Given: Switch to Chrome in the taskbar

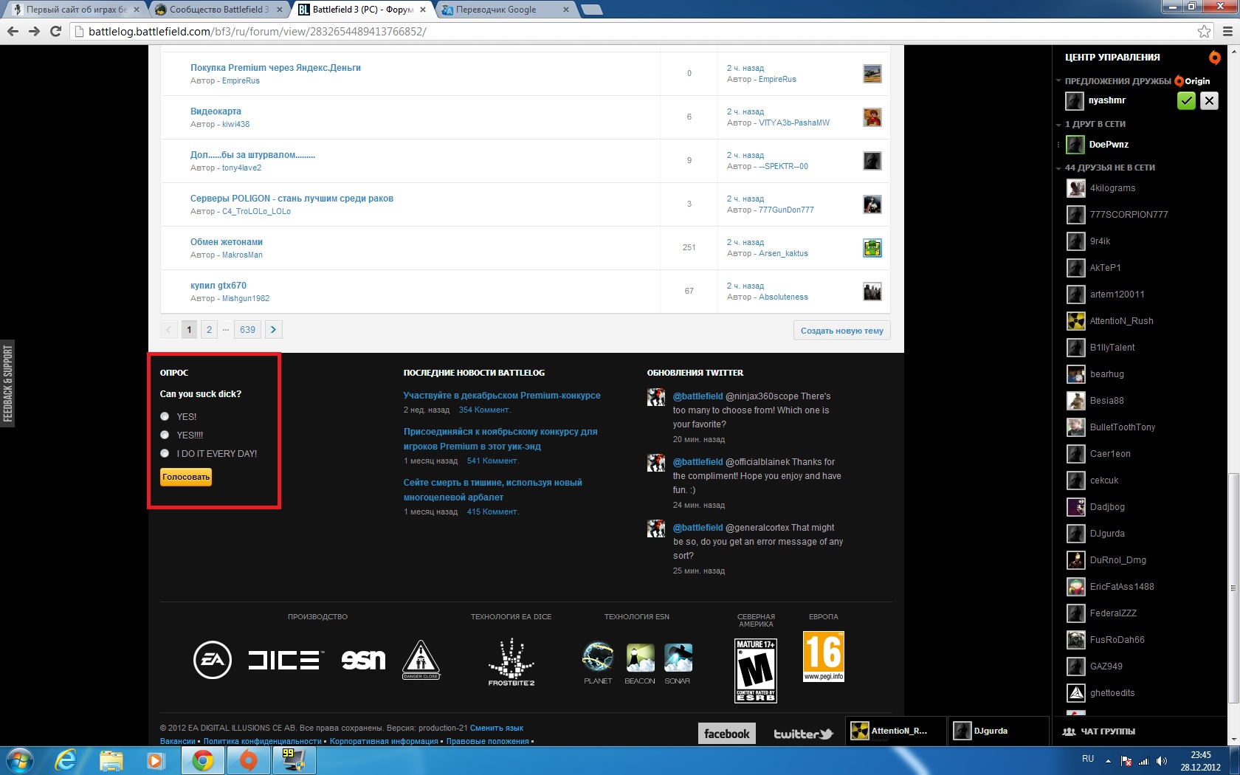Looking at the screenshot, I should [203, 760].
